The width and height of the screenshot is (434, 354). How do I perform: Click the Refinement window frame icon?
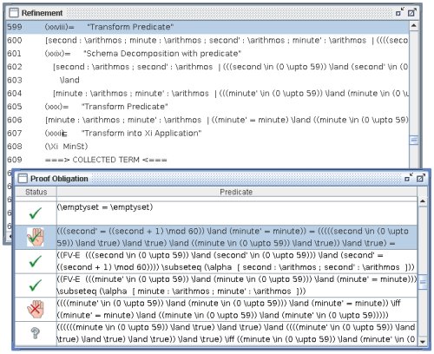14,13
